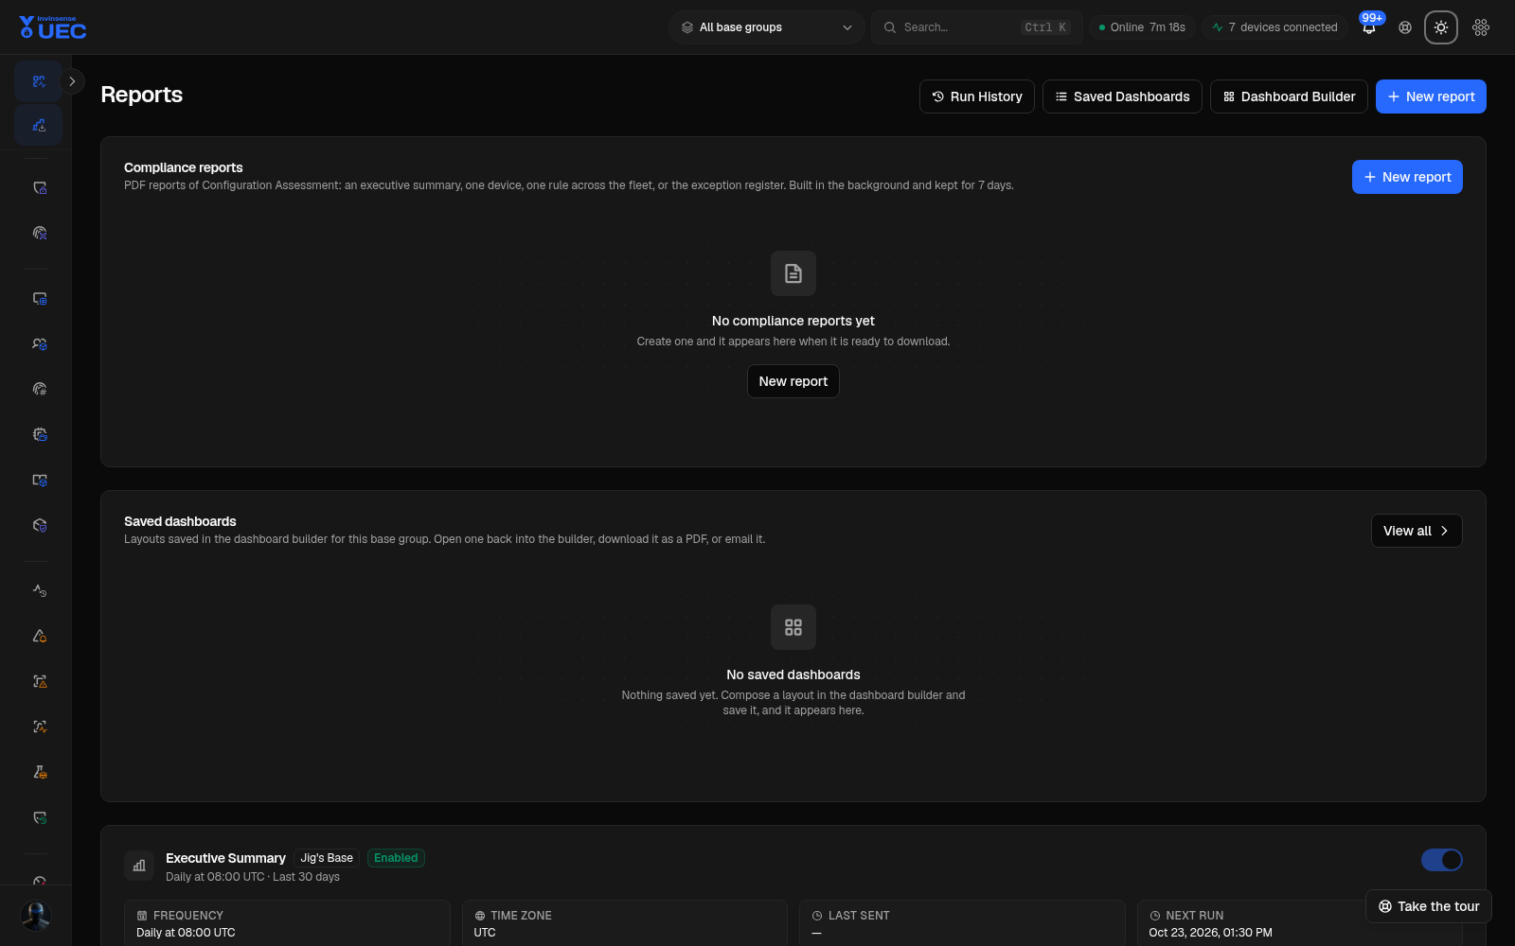Start the Take the tour guide
The width and height of the screenshot is (1515, 946).
click(1429, 906)
